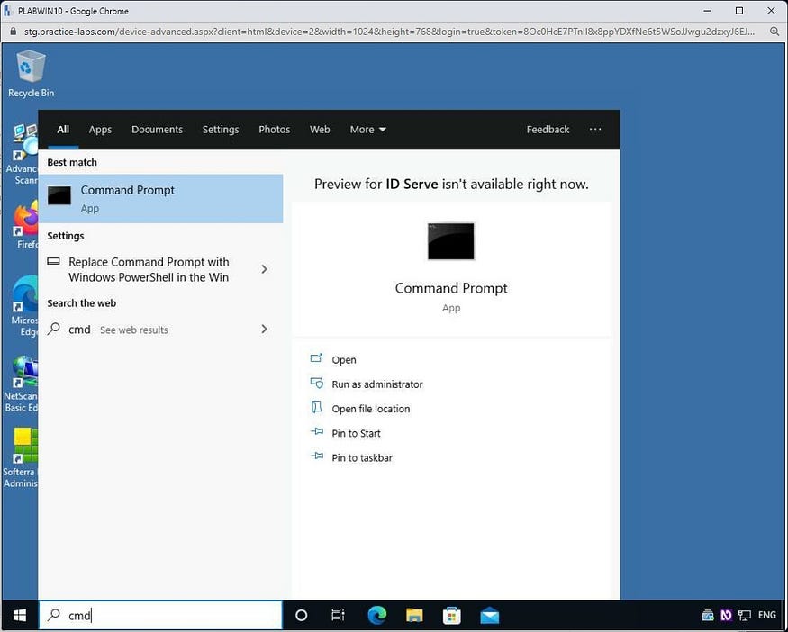Click the Chrome address bar URL
Screen dimensions: 788x632
pos(389,32)
